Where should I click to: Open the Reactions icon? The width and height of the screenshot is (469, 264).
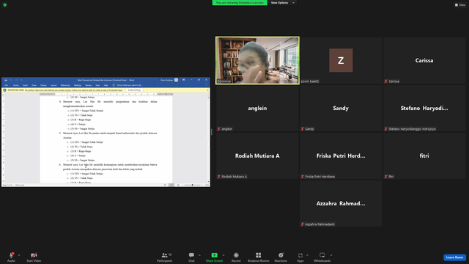[281, 255]
